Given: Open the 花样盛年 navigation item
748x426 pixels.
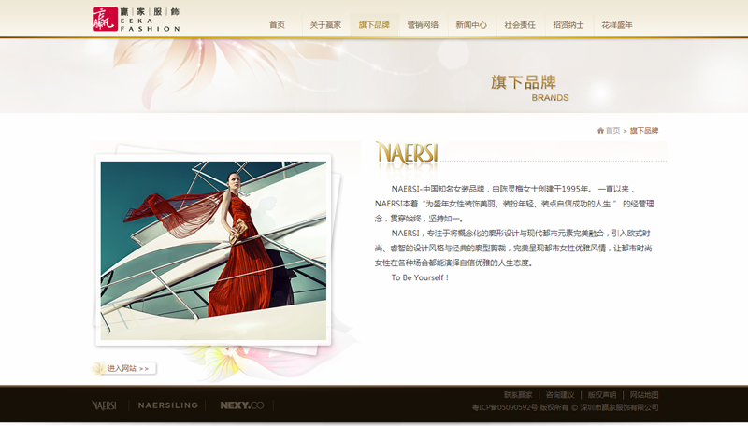Looking at the screenshot, I should click(617, 25).
